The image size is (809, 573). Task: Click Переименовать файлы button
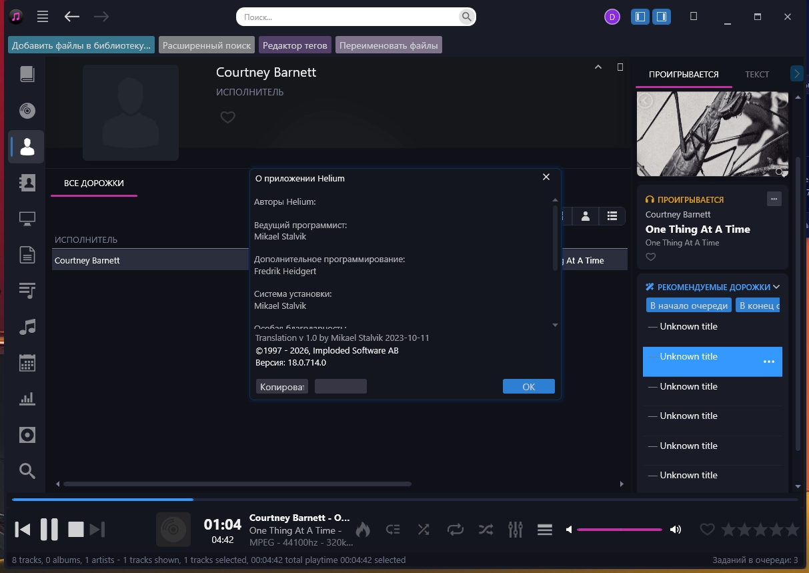click(x=389, y=45)
